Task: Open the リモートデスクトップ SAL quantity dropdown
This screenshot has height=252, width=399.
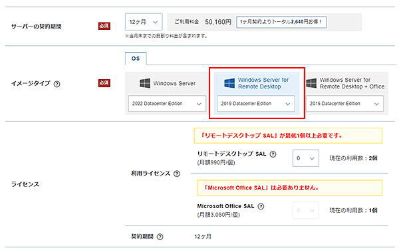Action: pos(306,158)
